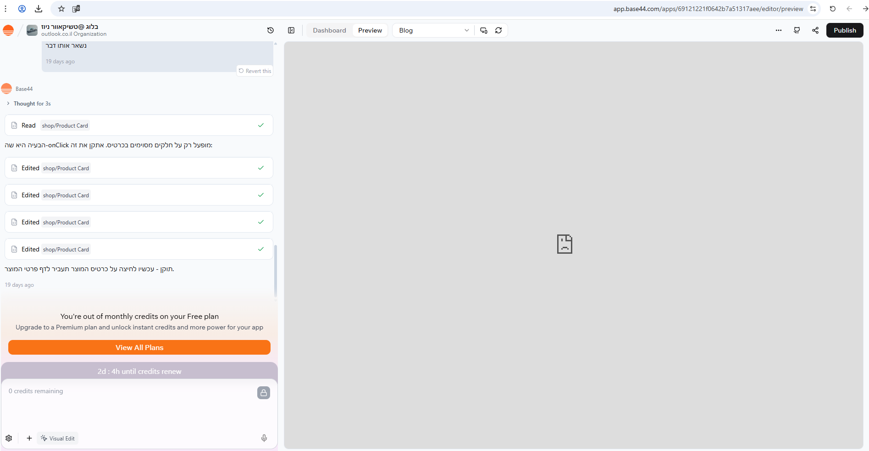Click the chat message input field
869x451 pixels.
tap(128, 404)
